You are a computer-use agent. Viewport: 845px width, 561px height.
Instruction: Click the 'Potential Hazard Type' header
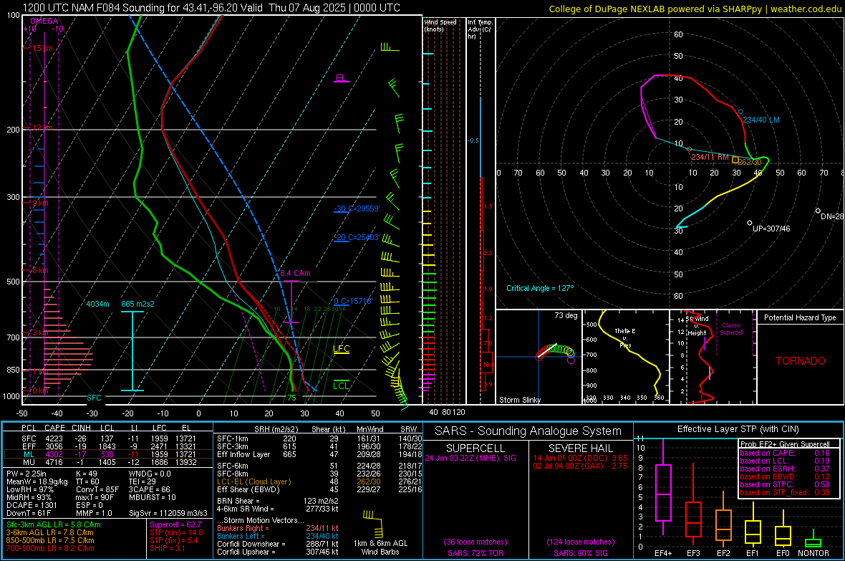pyautogui.click(x=800, y=317)
